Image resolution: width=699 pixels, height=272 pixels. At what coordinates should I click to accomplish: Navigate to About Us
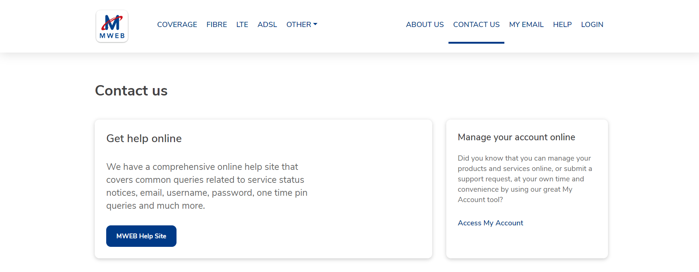click(x=425, y=24)
